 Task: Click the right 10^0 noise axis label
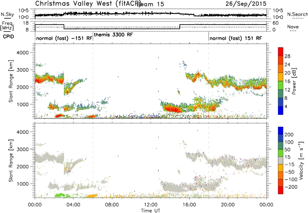278,17
